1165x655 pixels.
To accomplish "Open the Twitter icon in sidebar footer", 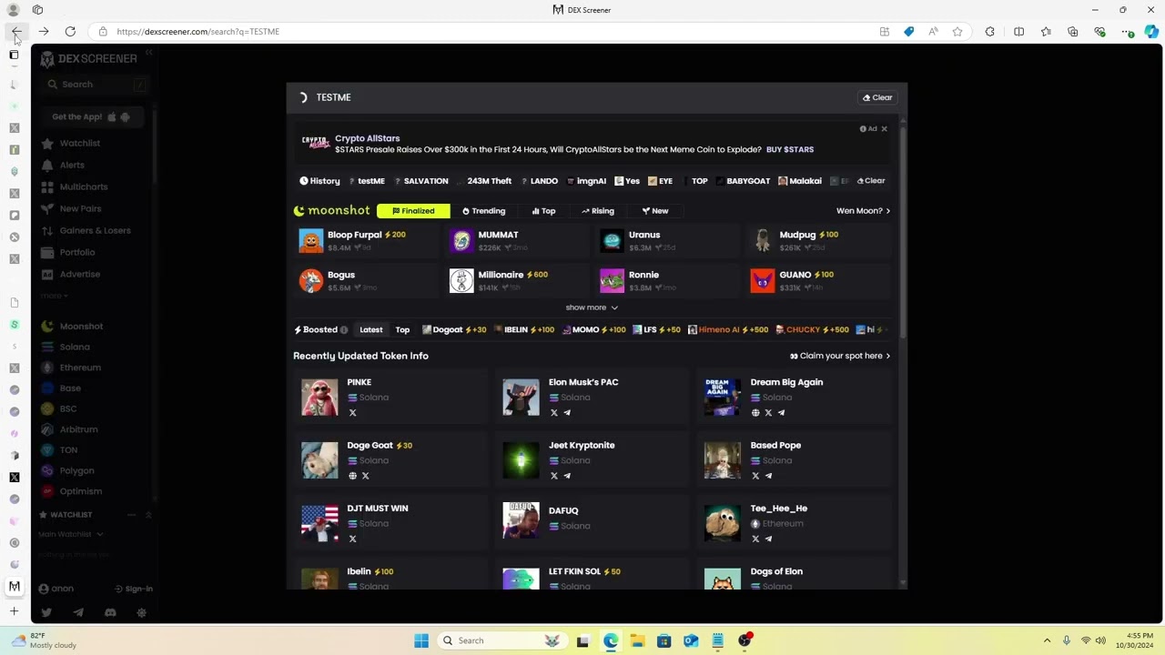I will (x=46, y=613).
